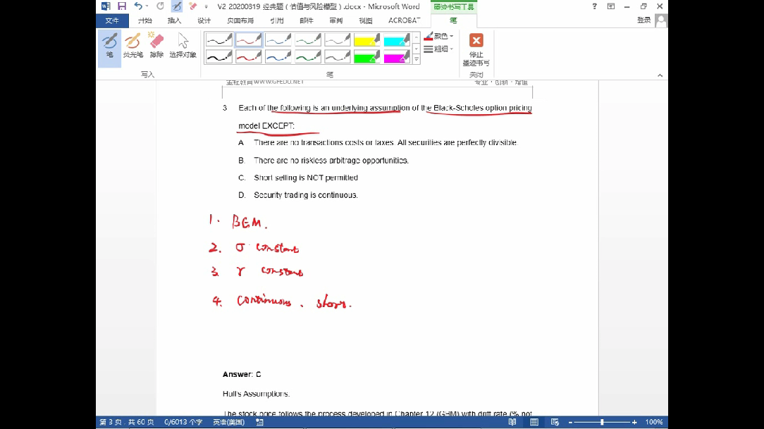764x429 pixels.
Task: Select the Pen writing tool
Action: coord(110,48)
